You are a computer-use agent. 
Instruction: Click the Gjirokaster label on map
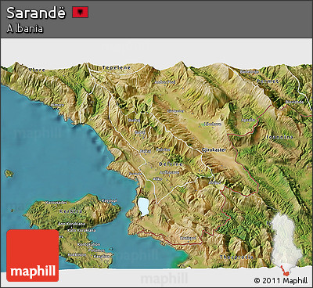tap(214, 150)
